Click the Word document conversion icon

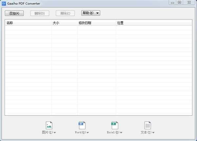point(82,125)
